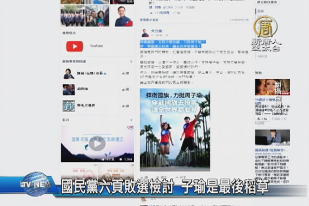Click the highlighted blue post text

(173, 44)
